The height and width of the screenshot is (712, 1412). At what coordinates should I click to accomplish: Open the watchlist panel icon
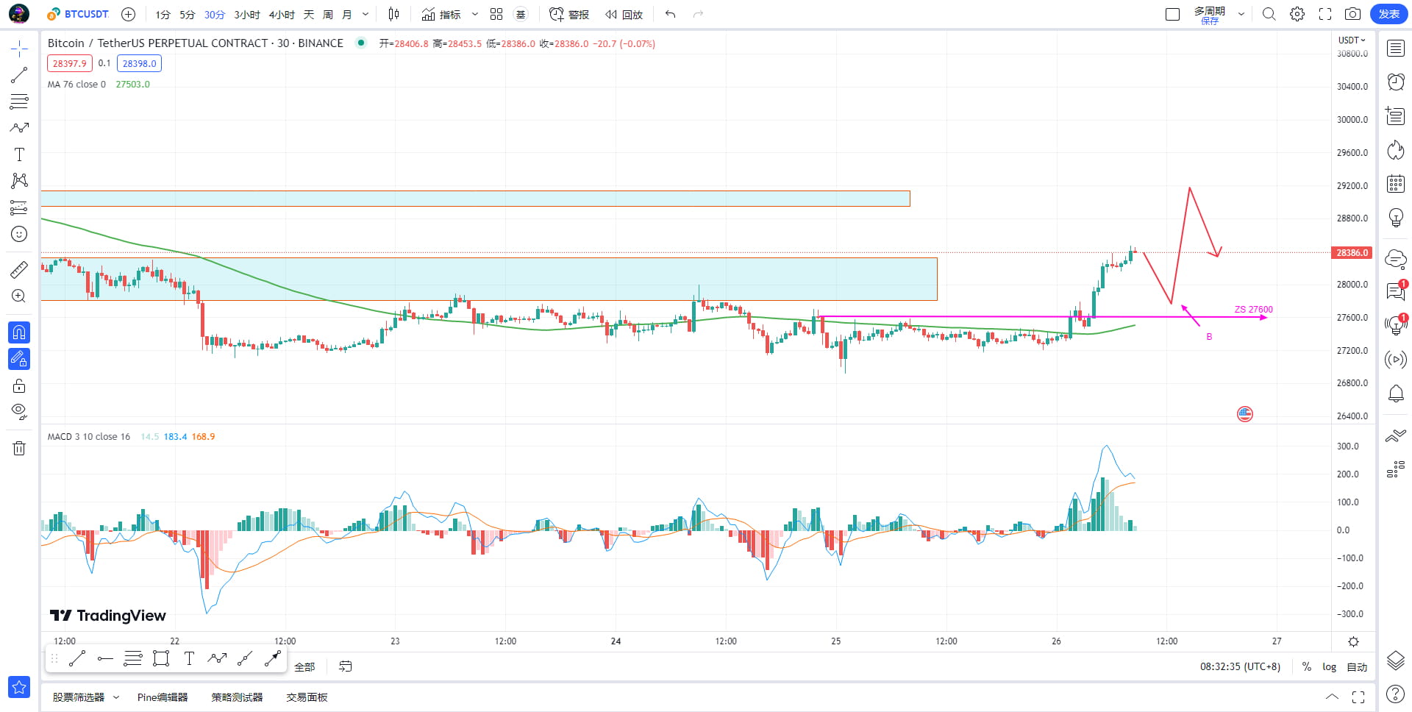[x=1396, y=49]
